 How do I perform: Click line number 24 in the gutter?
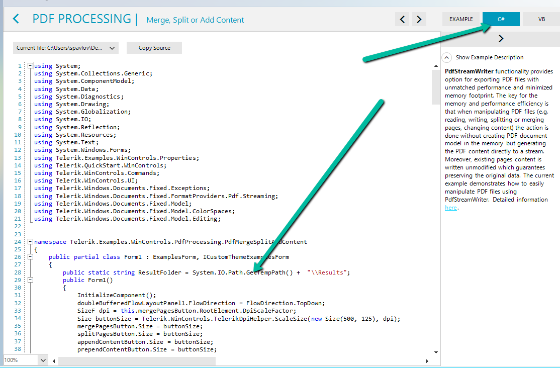coord(18,242)
